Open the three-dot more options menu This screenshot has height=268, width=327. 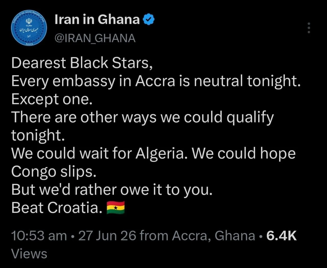(x=309, y=28)
